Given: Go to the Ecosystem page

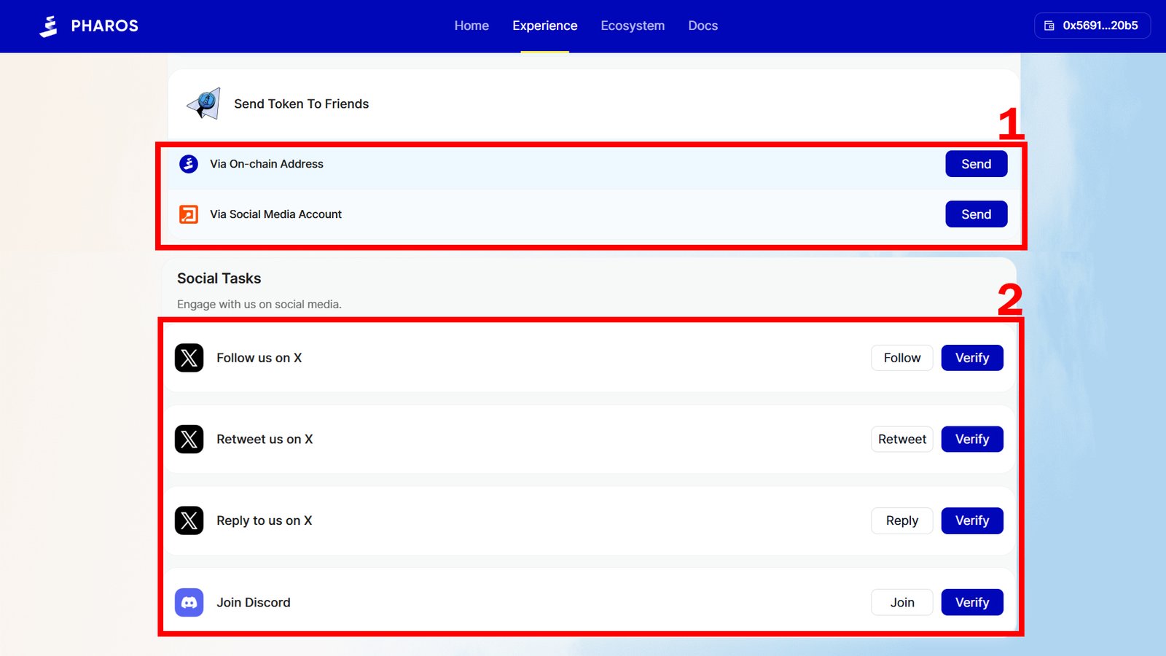Looking at the screenshot, I should 633,26.
